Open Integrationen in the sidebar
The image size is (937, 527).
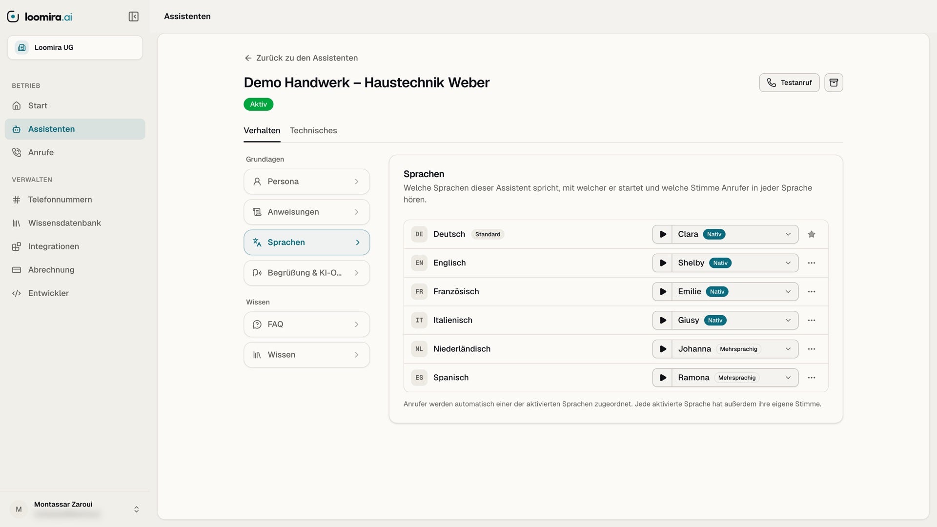click(x=75, y=246)
